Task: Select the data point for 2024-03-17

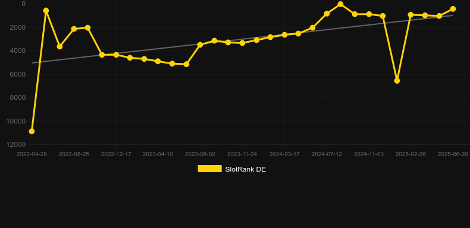Action: (284, 35)
